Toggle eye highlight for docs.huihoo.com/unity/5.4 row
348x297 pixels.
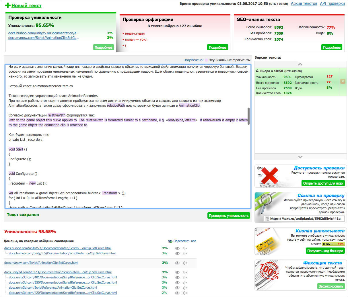click(177, 248)
